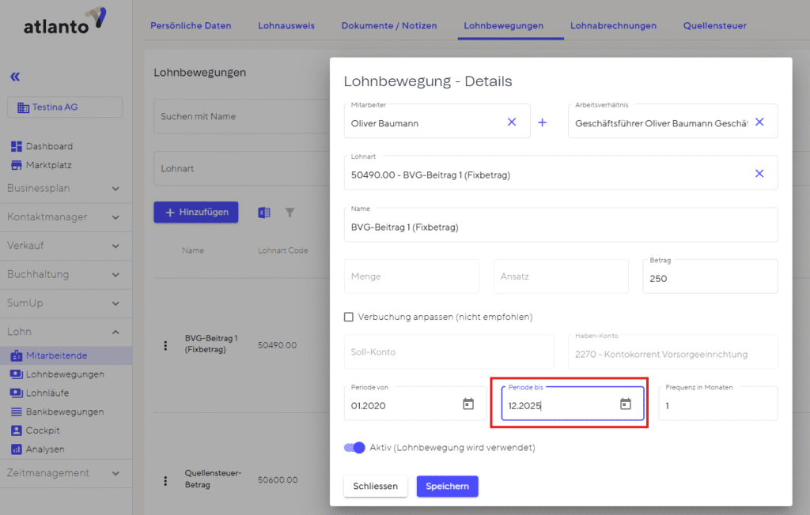
Task: Collapse sidebar with double-chevron icon
Action: [15, 77]
